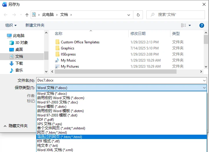Choose 启用宏的 Word 模板 (*.dotm)

pos(121,111)
